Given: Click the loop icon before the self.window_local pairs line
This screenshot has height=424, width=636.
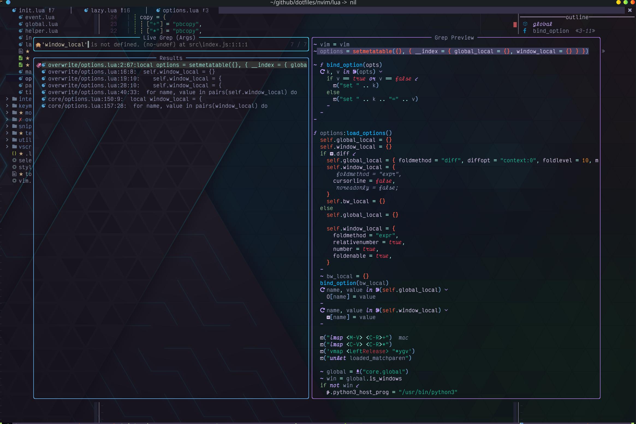Looking at the screenshot, I should [322, 310].
